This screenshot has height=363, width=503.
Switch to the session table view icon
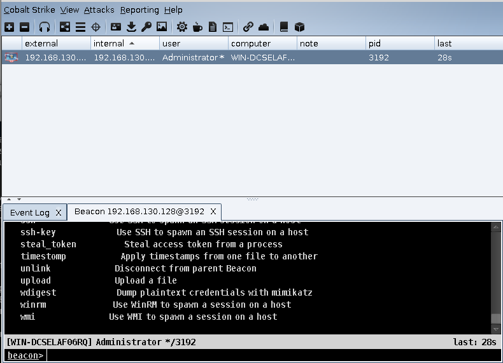tap(80, 27)
